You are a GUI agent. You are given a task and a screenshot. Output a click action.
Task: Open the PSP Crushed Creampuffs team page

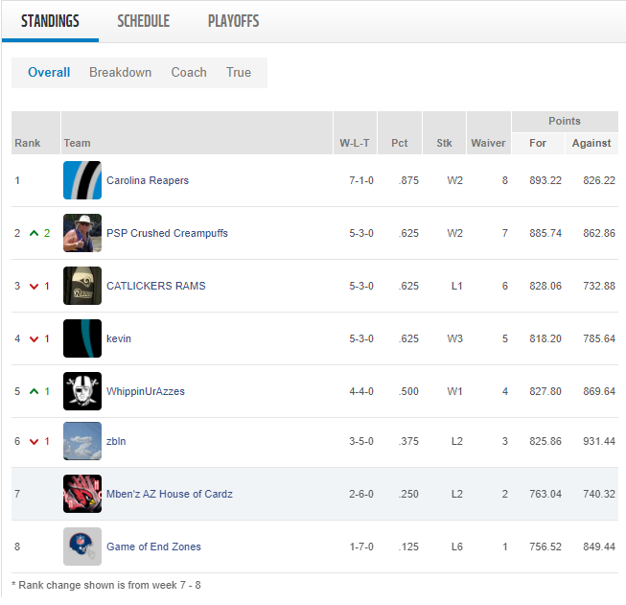click(x=167, y=233)
